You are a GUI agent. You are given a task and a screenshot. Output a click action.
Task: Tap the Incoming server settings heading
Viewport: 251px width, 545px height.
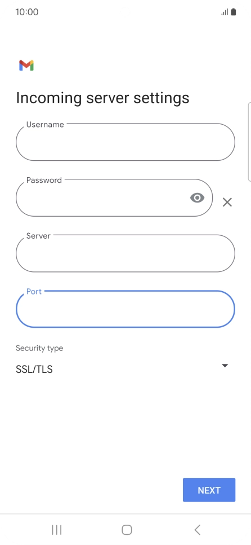tap(102, 98)
